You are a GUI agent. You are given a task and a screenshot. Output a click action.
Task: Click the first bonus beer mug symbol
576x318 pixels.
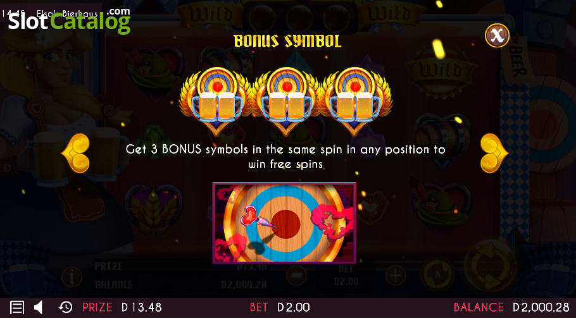tap(216, 101)
